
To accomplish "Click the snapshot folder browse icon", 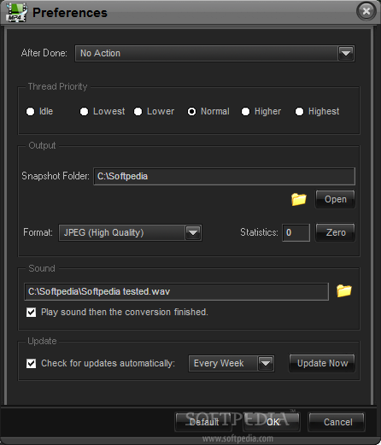I will tap(299, 199).
